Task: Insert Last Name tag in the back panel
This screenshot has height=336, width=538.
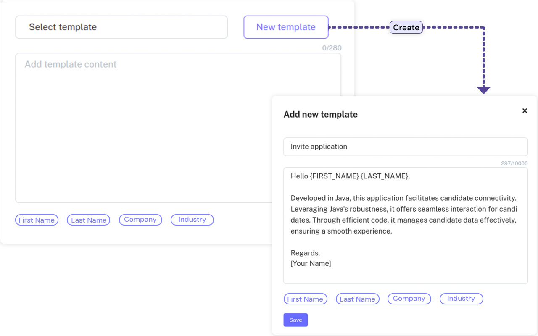Action: (x=88, y=220)
